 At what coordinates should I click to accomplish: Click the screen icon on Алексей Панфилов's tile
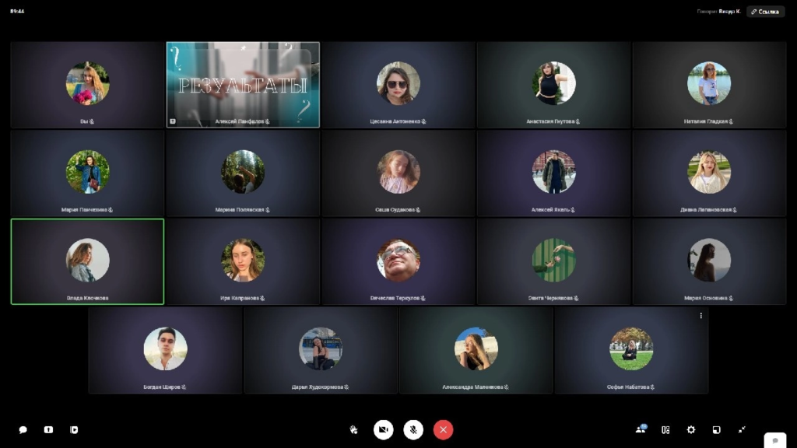point(173,121)
